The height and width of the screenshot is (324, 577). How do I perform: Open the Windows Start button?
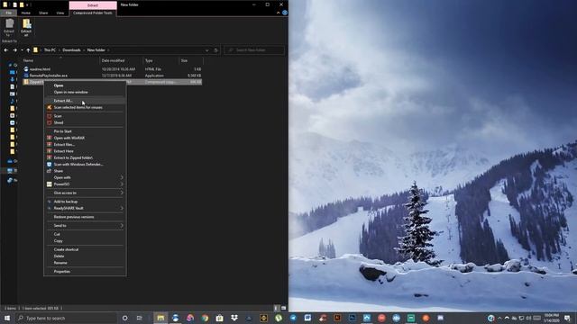tap(7, 318)
